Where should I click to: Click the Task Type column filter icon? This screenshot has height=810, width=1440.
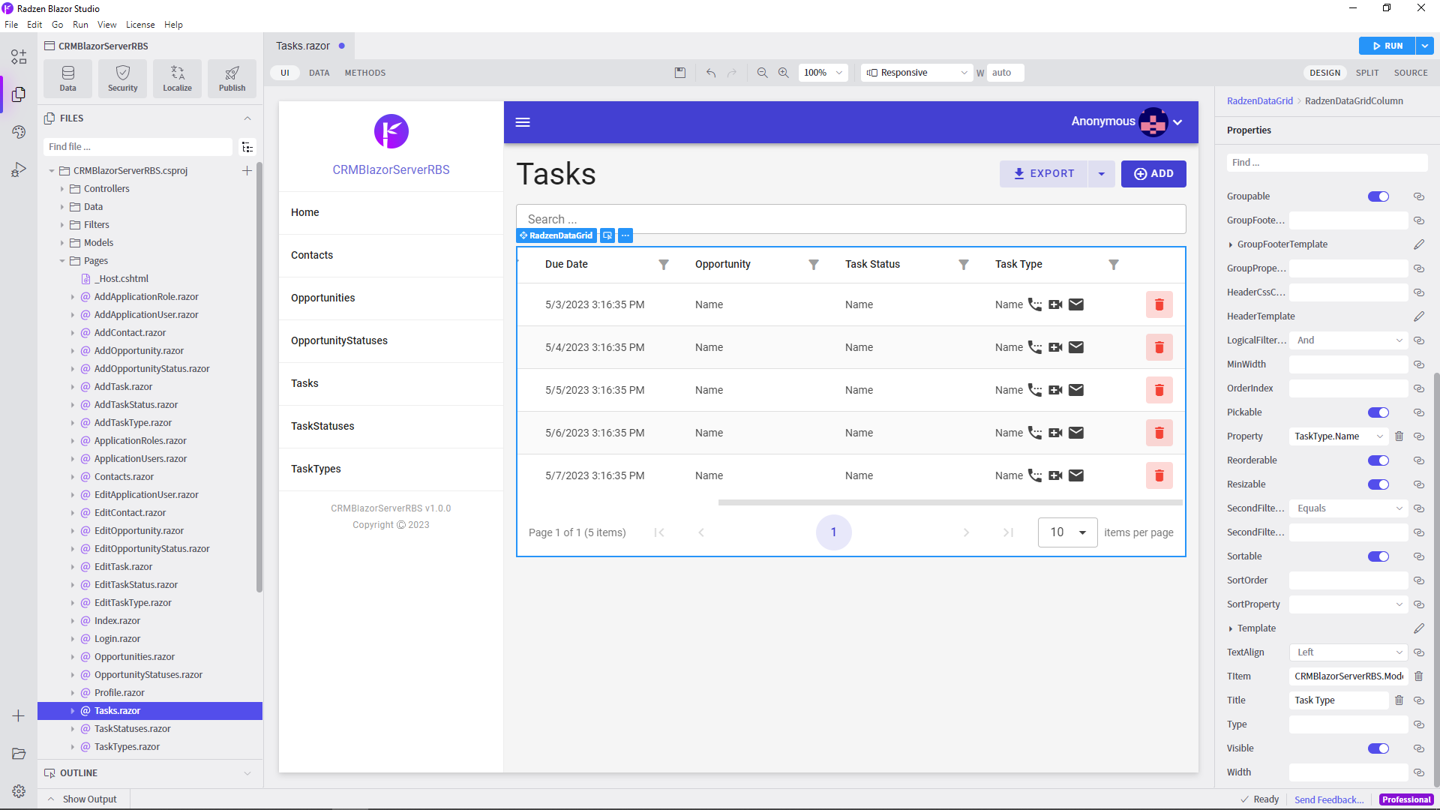[x=1114, y=265]
